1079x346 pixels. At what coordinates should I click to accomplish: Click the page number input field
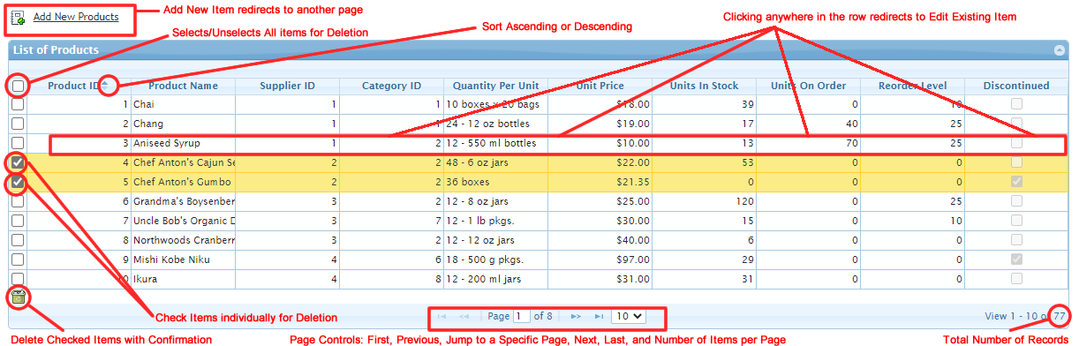[x=523, y=315]
